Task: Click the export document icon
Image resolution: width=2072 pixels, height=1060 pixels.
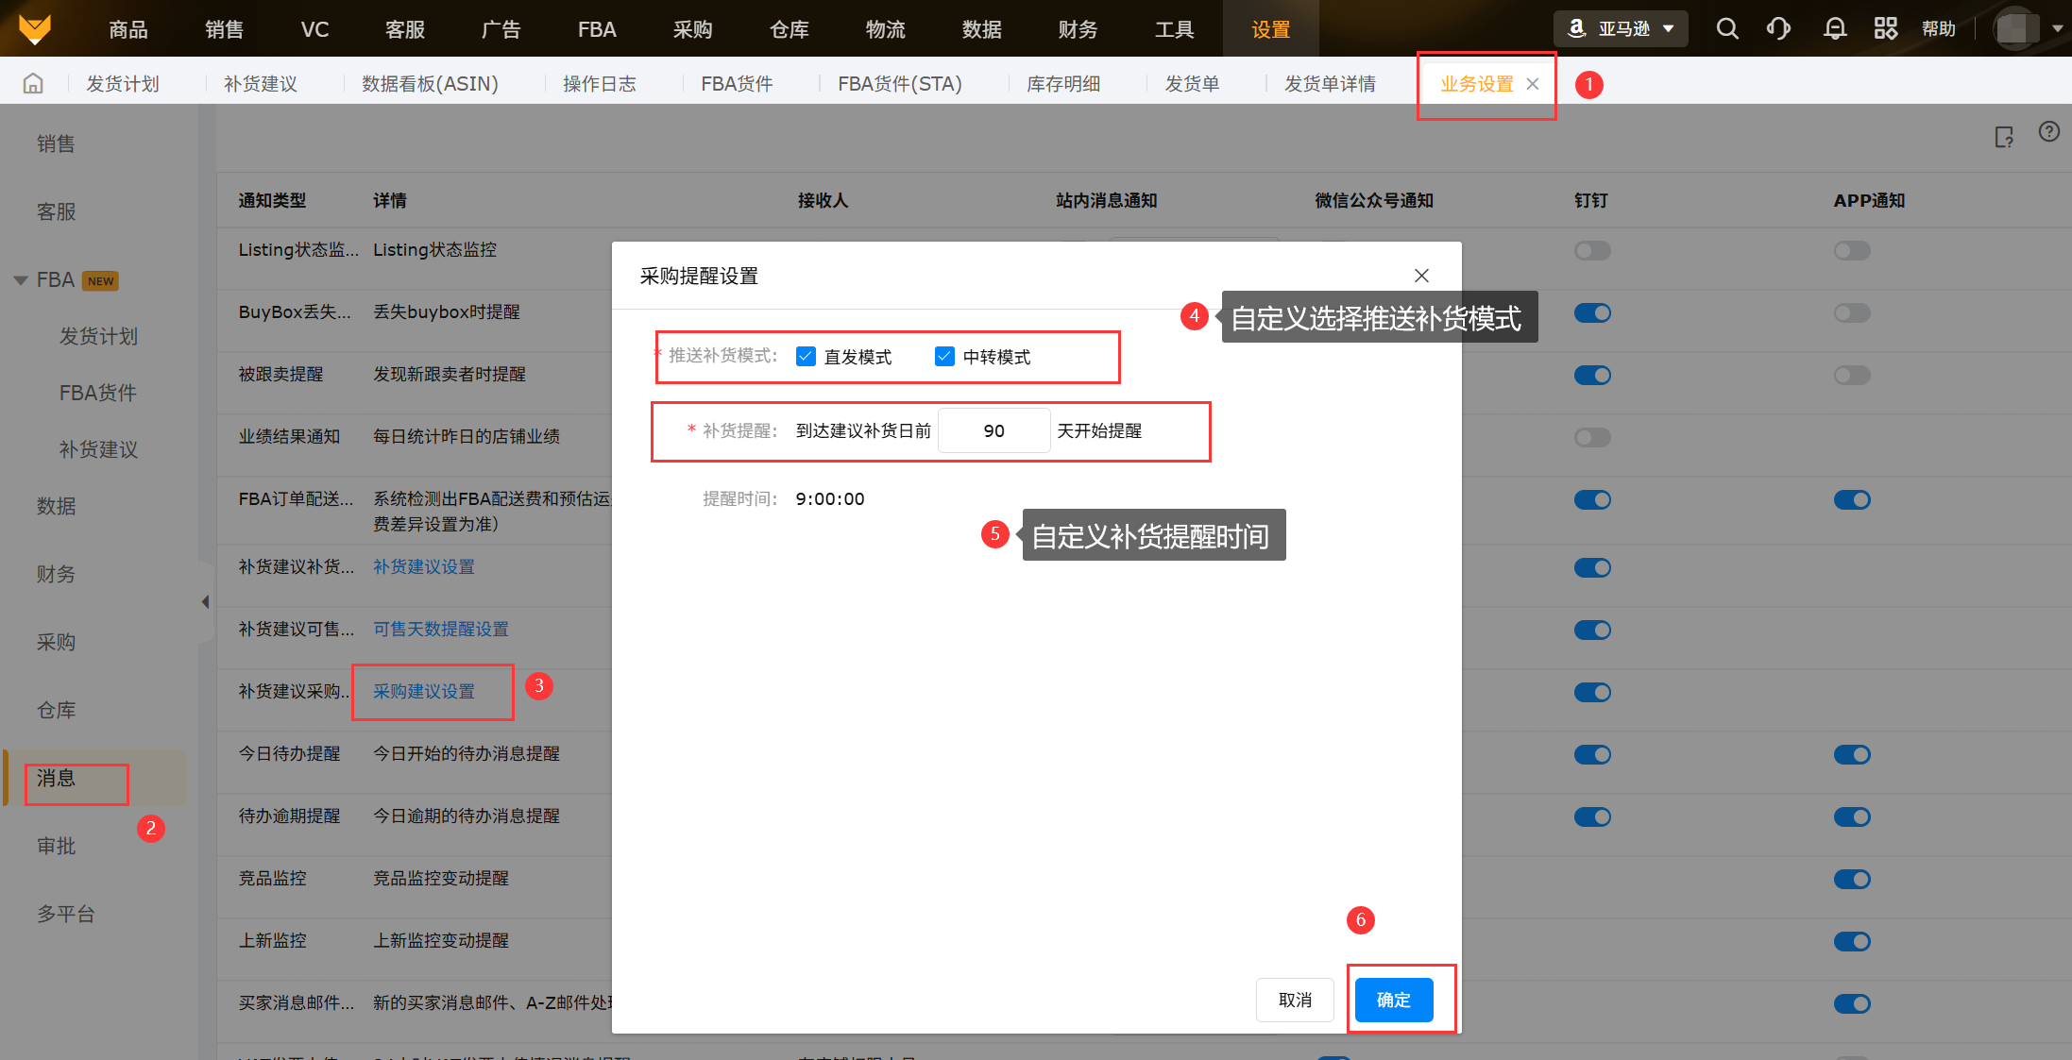Action: pyautogui.click(x=2004, y=137)
